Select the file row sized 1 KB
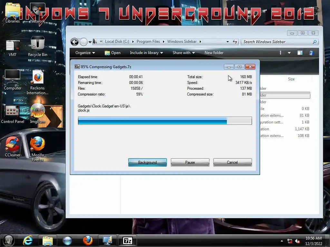 click(285, 122)
